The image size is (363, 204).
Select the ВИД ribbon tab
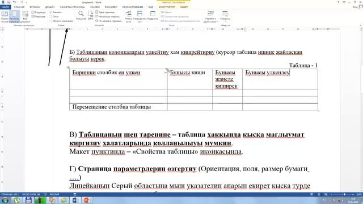point(151,7)
